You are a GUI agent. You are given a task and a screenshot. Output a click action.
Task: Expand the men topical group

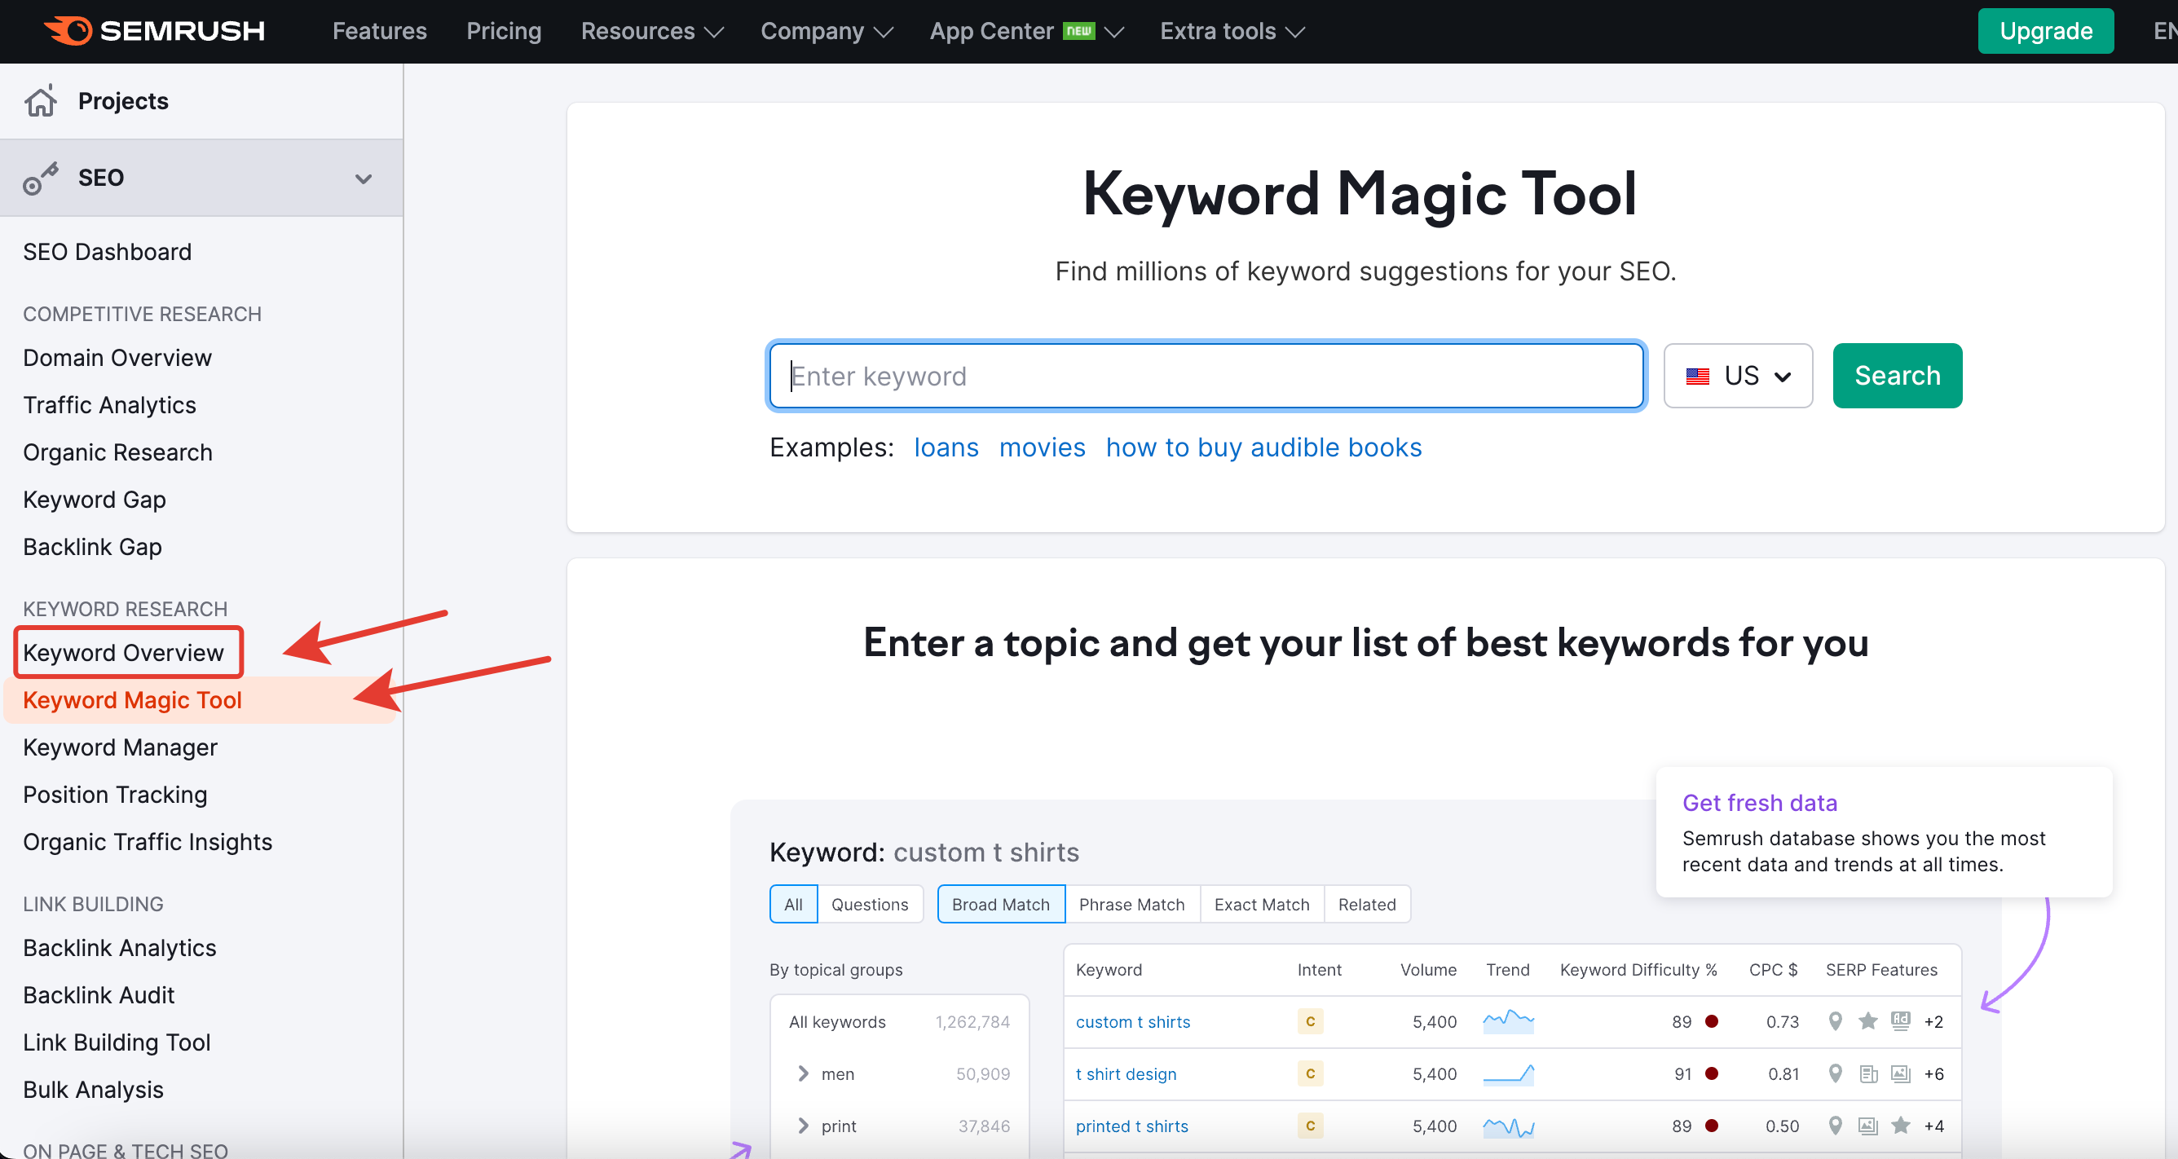(x=802, y=1073)
